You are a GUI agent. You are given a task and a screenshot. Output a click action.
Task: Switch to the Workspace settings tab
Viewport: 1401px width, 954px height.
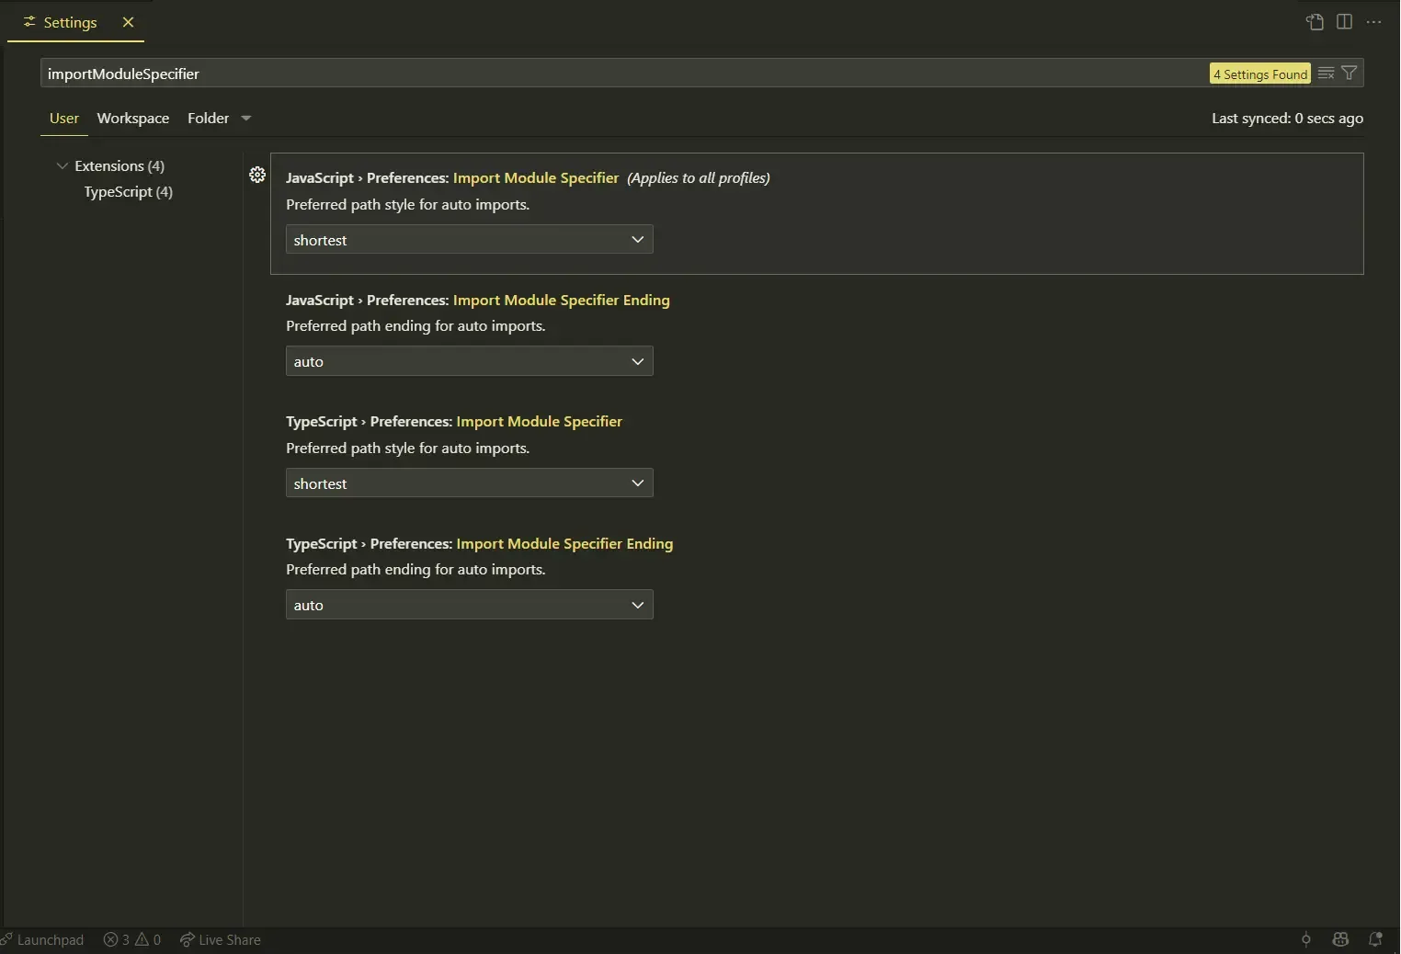click(x=133, y=119)
